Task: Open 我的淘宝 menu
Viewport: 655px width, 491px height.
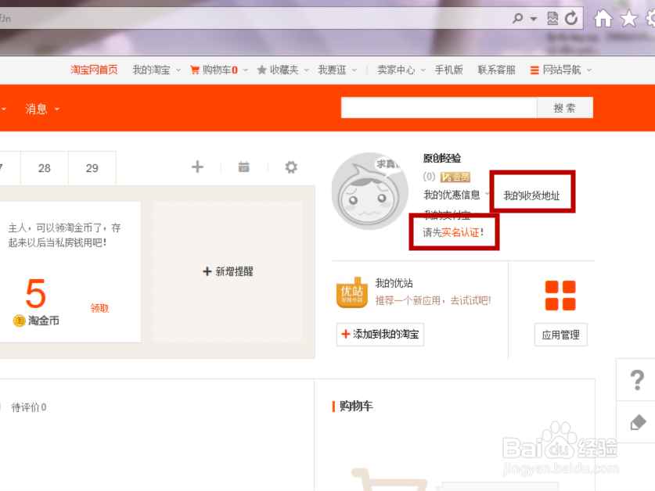Action: (151, 70)
